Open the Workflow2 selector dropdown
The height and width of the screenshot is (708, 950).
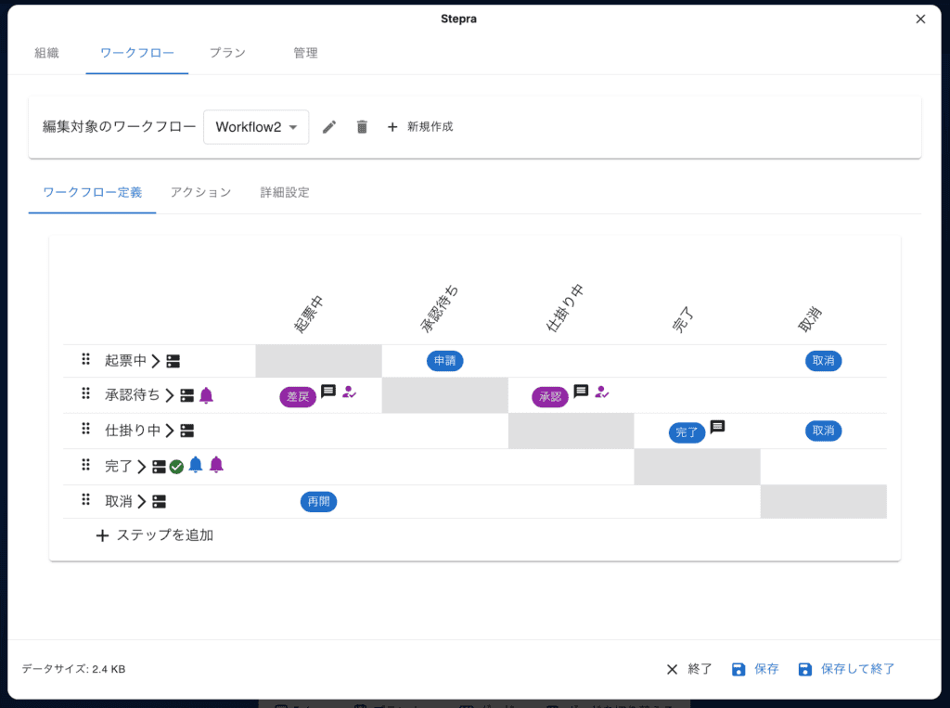click(x=256, y=127)
